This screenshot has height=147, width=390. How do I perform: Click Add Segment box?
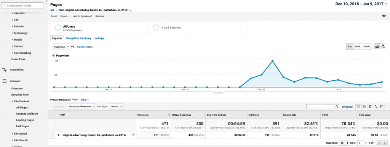tap(198, 28)
